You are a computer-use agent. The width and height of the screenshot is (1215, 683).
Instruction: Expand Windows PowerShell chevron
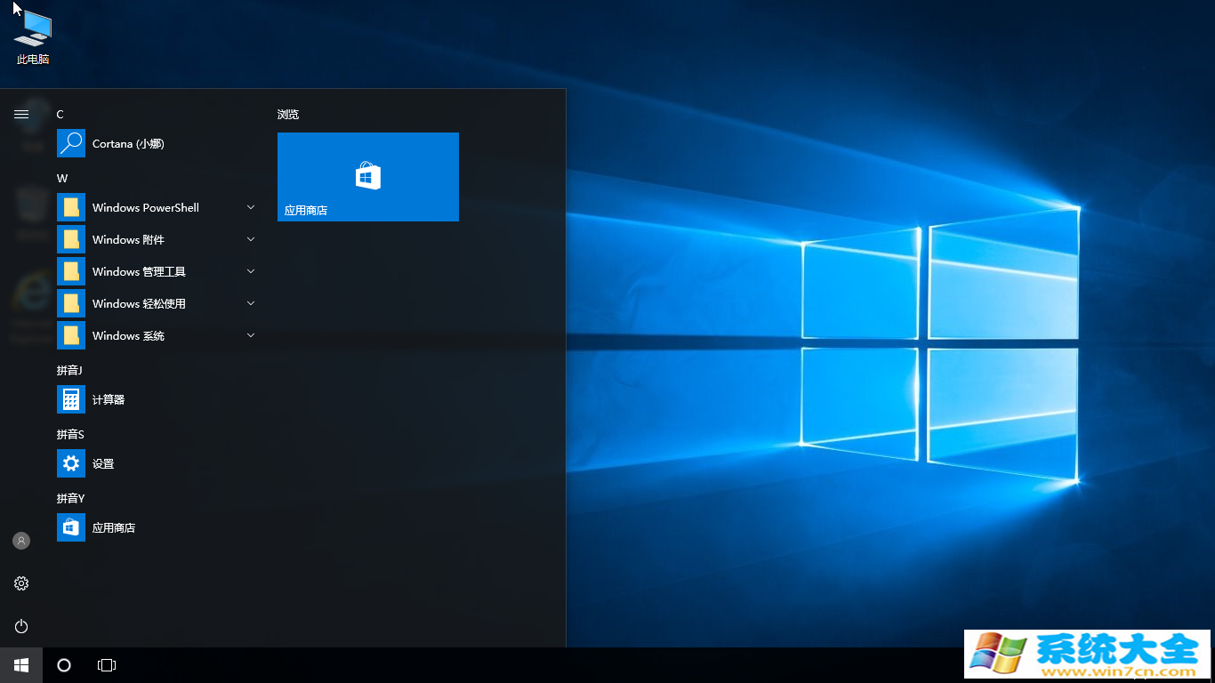[x=251, y=207]
